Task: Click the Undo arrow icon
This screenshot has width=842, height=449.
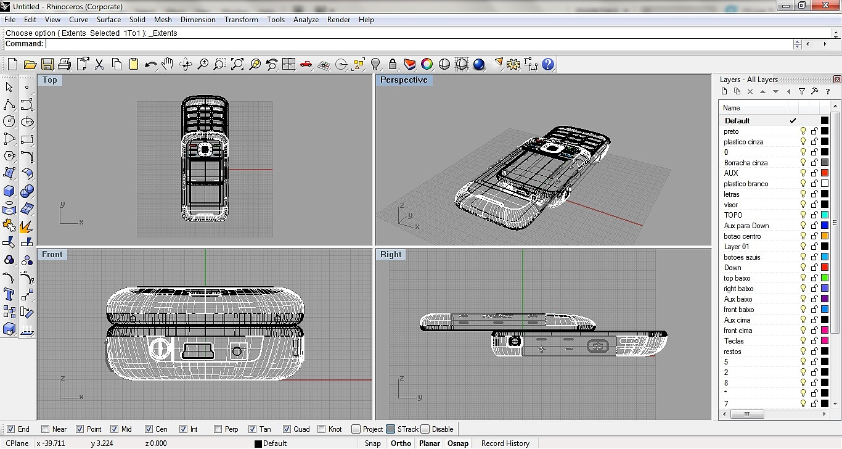Action: pos(150,65)
